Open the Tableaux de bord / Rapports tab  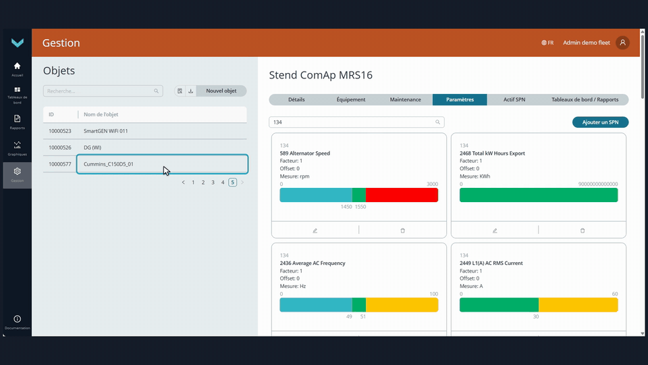pyautogui.click(x=585, y=100)
